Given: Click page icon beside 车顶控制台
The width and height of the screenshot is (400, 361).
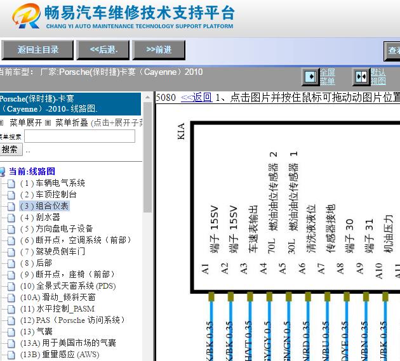Looking at the screenshot, I should point(11,195).
